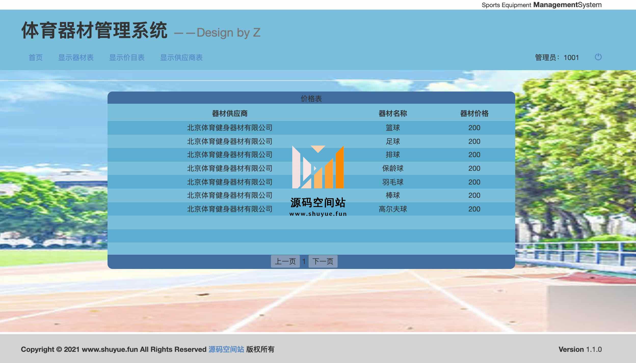Click the power logout icon
636x363 pixels.
[598, 57]
